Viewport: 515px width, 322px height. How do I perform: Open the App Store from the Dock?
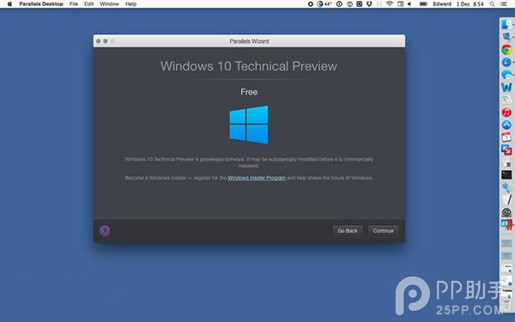click(x=506, y=125)
